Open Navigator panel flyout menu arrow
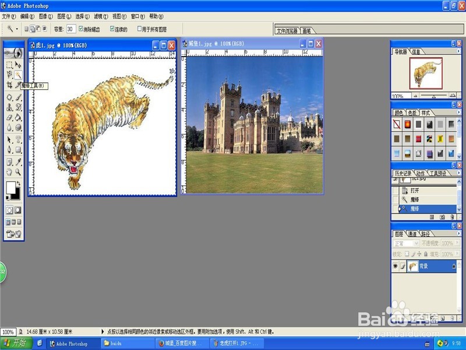This screenshot has width=466, height=350. 458,51
